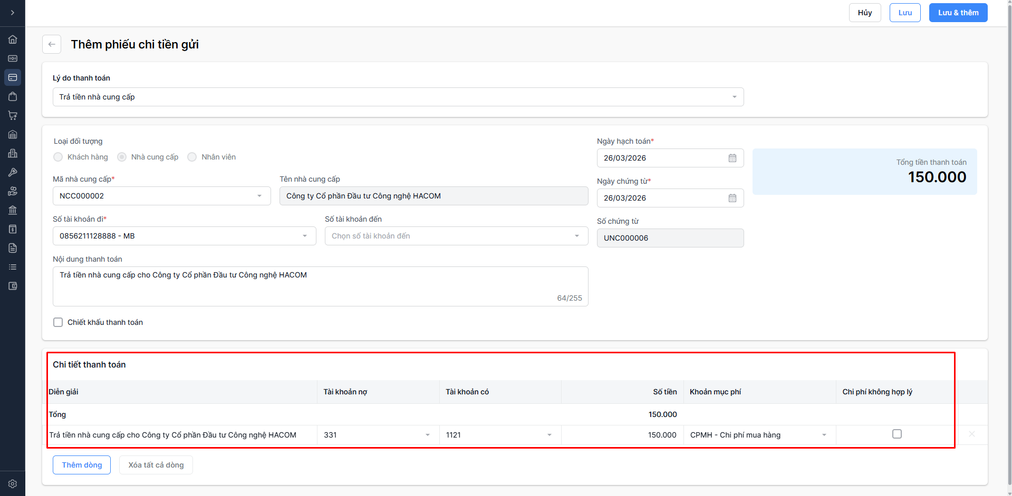Open settings gear at sidebar bottom
Image resolution: width=1012 pixels, height=496 pixels.
coord(13,483)
